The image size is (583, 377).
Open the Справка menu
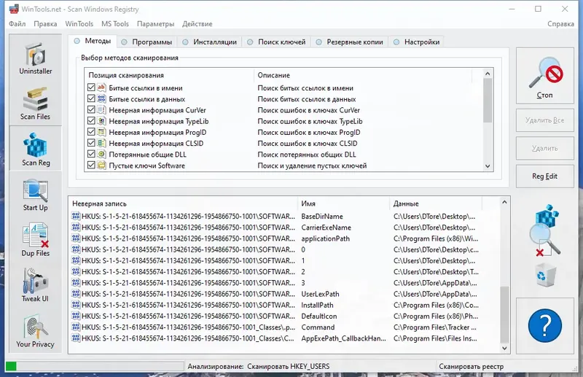pyautogui.click(x=560, y=24)
